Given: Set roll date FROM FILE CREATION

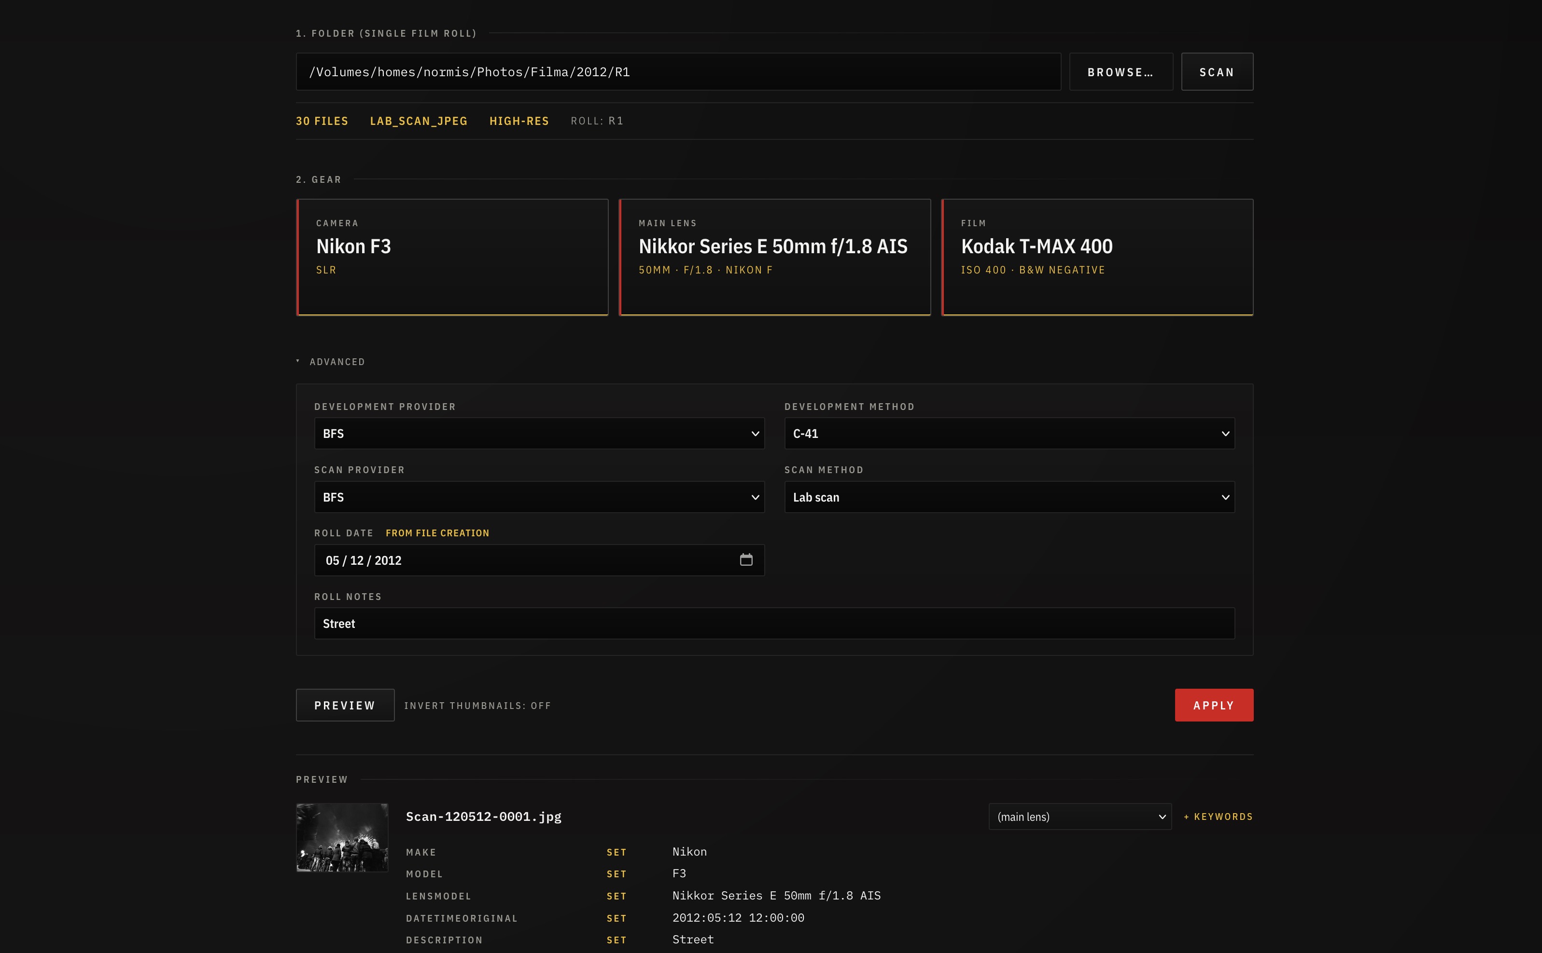Looking at the screenshot, I should [437, 532].
